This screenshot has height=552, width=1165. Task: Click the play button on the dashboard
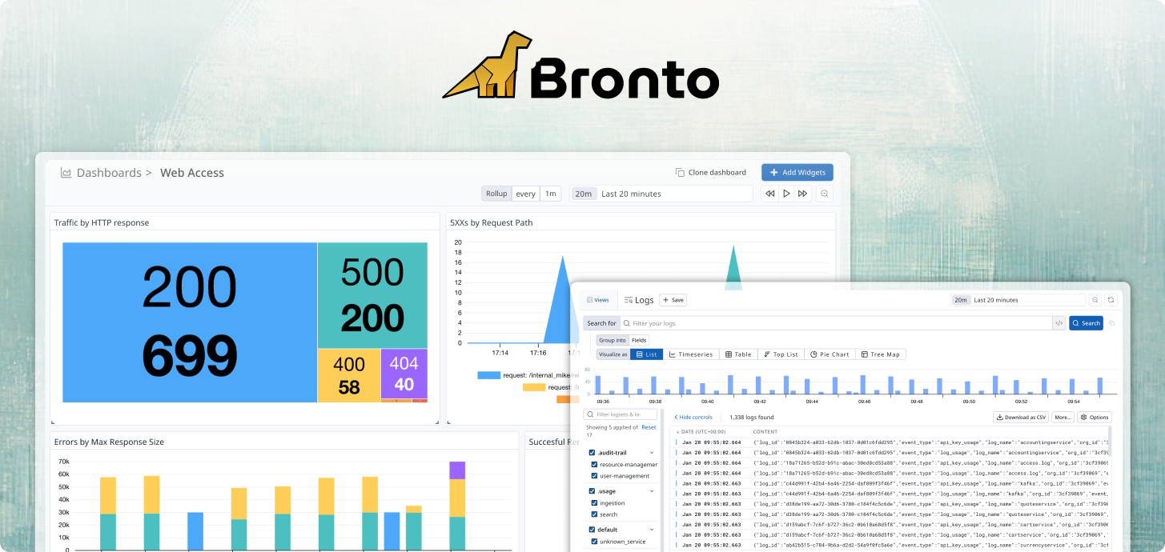click(x=786, y=194)
